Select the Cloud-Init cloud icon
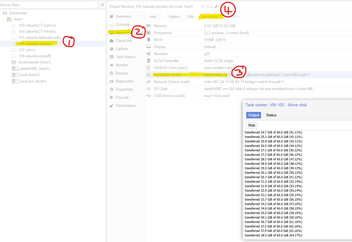Screen dimensions: 352x242 (x=112, y=41)
